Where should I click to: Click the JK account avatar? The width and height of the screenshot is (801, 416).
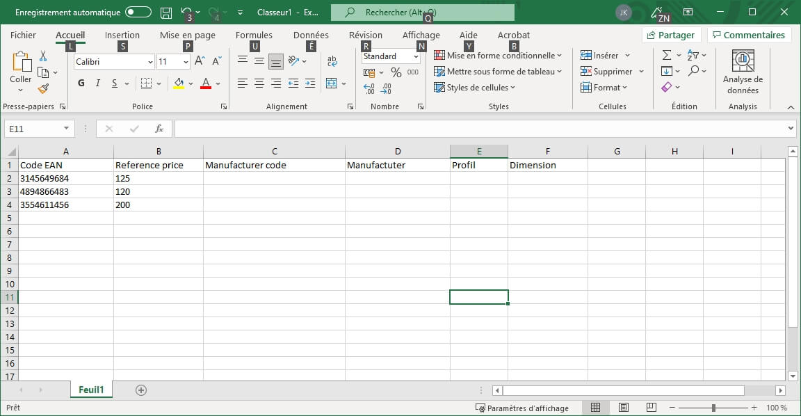[623, 13]
